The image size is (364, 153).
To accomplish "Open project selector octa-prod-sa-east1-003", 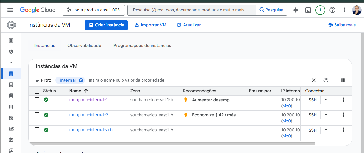I will point(93,10).
